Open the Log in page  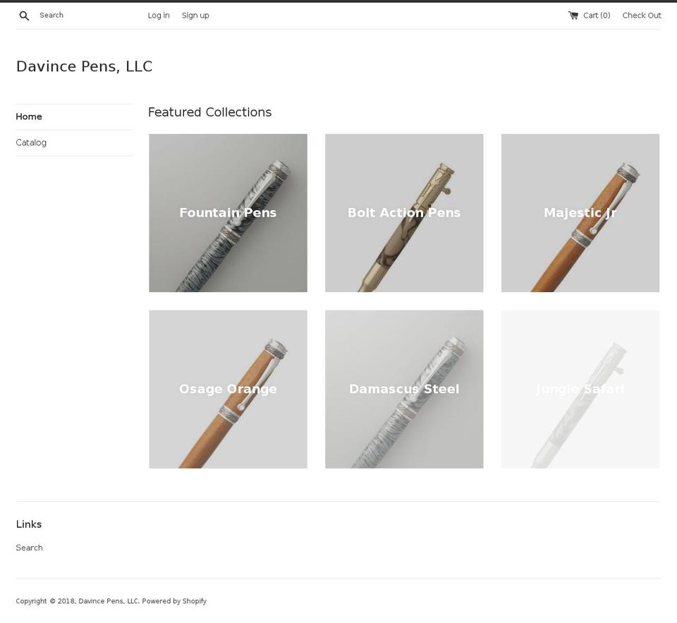159,16
